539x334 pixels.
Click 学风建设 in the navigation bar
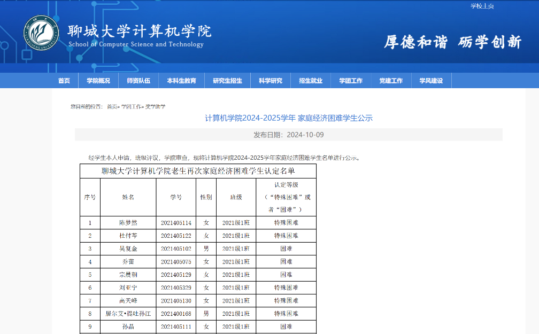tap(431, 81)
